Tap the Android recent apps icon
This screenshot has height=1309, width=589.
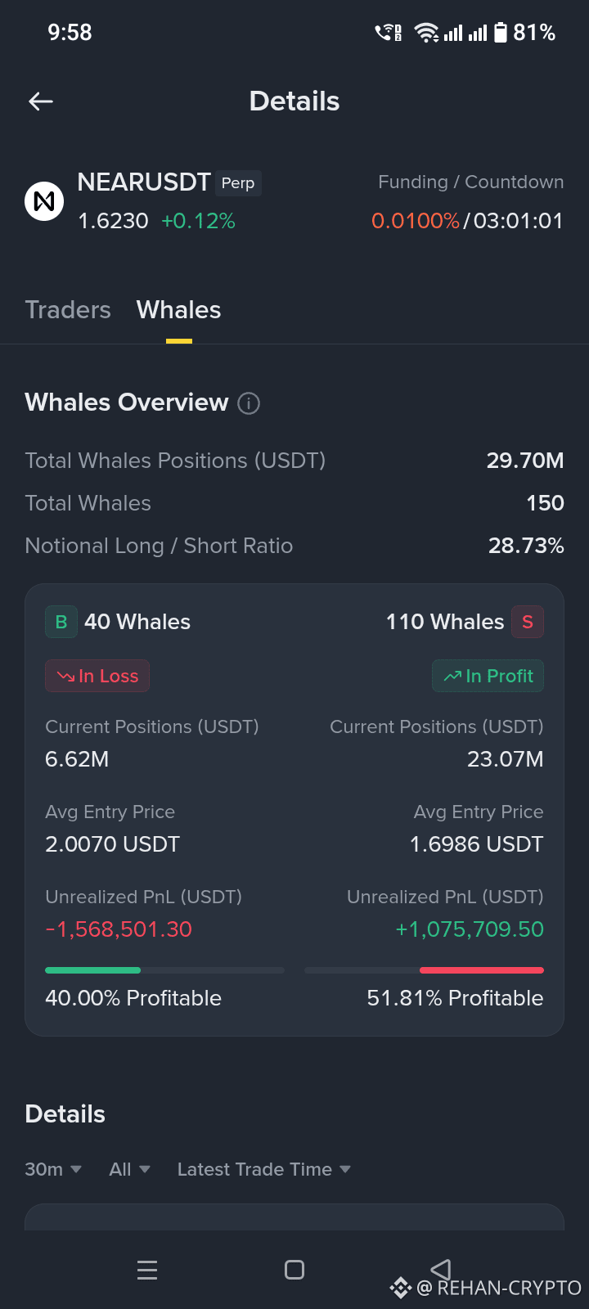tap(147, 1270)
